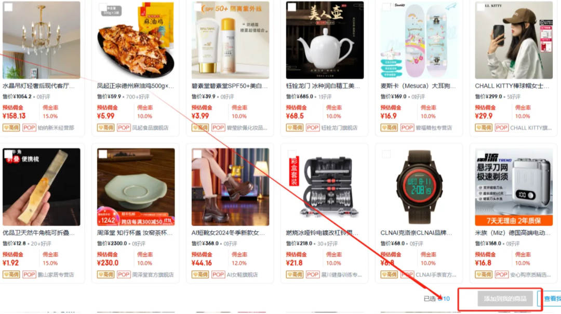The height and width of the screenshot is (314, 561).
Task: Select the checkbox on the skateboard product image
Action: pyautogui.click(x=386, y=7)
